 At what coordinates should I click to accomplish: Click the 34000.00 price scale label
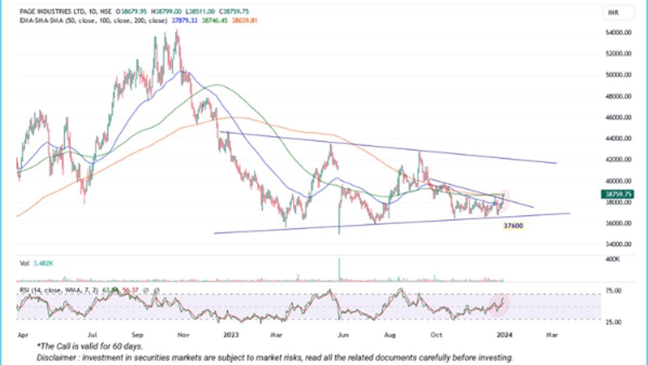(x=618, y=244)
